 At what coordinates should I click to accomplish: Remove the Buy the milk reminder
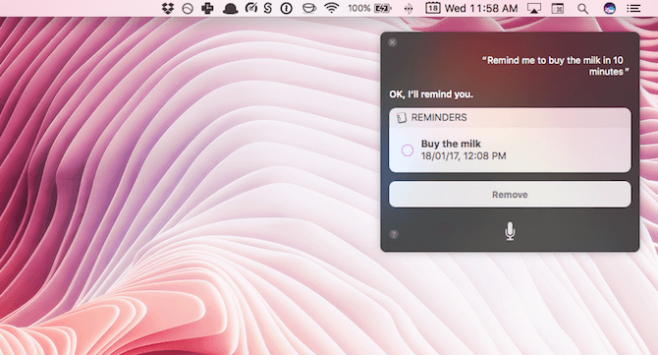pyautogui.click(x=510, y=195)
